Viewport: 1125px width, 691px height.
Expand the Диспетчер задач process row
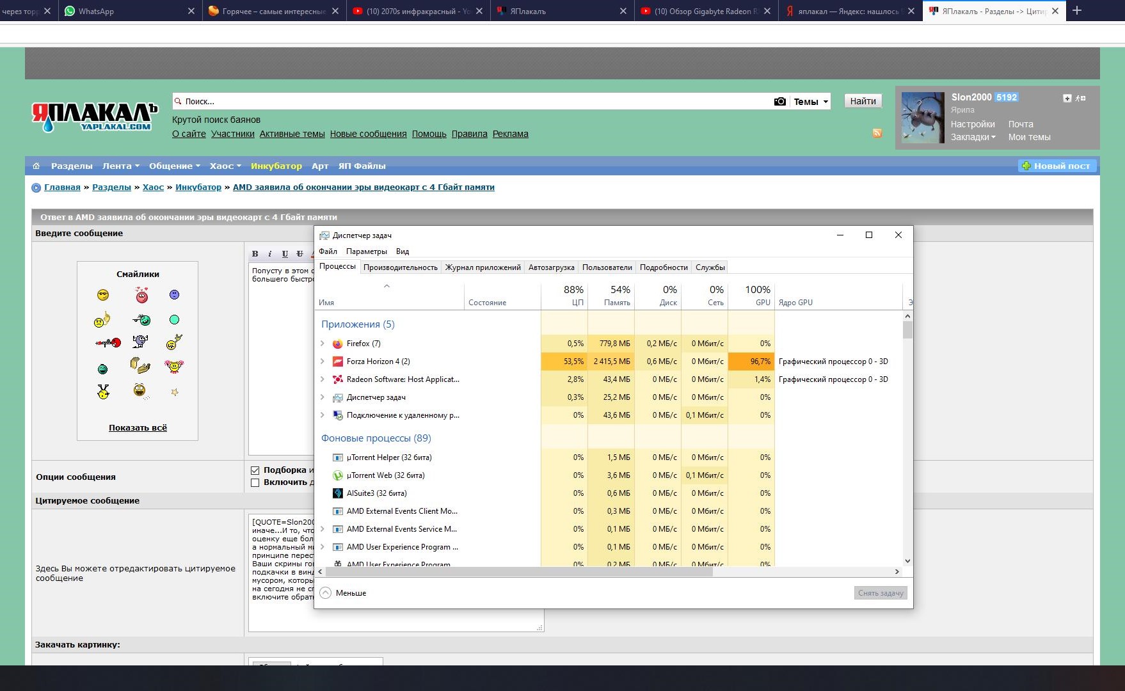pos(323,397)
